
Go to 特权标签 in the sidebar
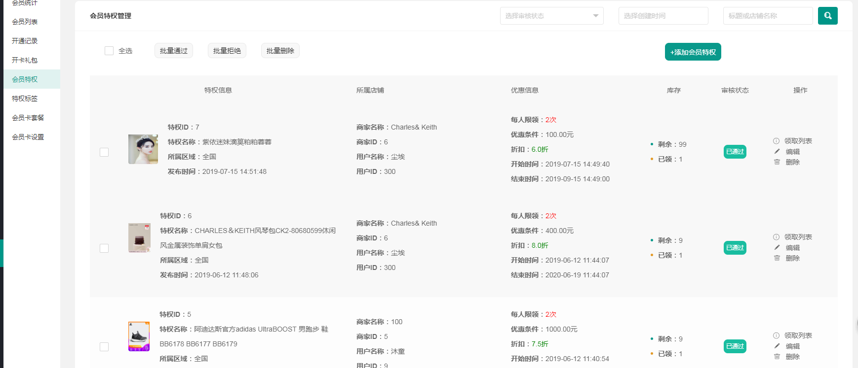[x=25, y=99]
